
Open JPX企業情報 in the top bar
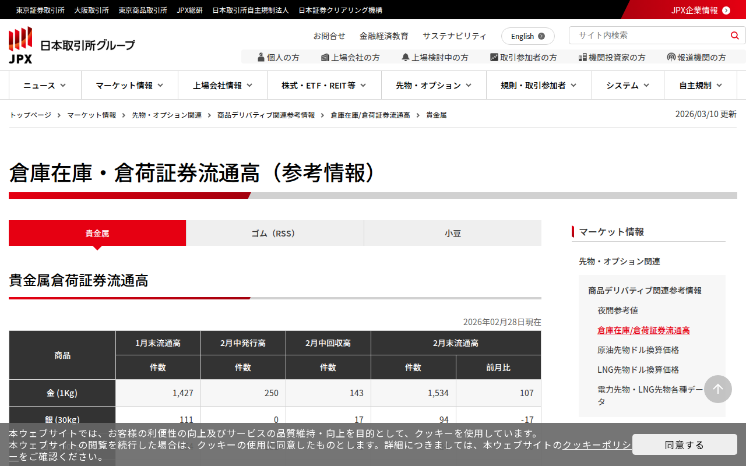(x=700, y=10)
